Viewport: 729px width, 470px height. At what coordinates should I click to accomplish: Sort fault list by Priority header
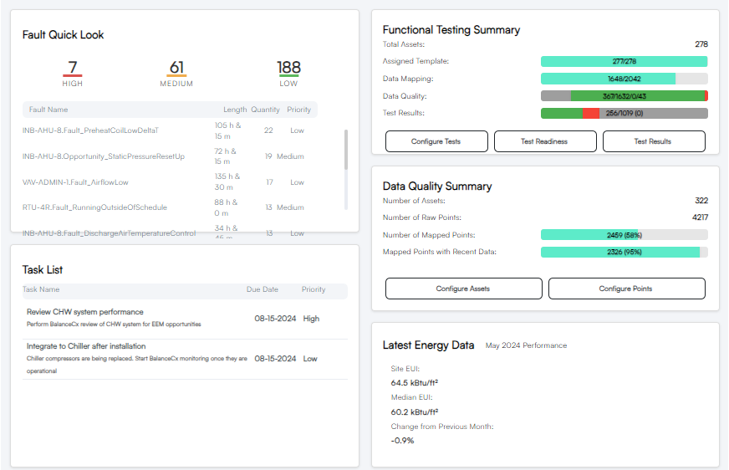(298, 110)
